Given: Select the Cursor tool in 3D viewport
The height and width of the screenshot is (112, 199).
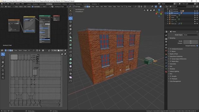Looking at the screenshot, I should [x=71, y=14].
